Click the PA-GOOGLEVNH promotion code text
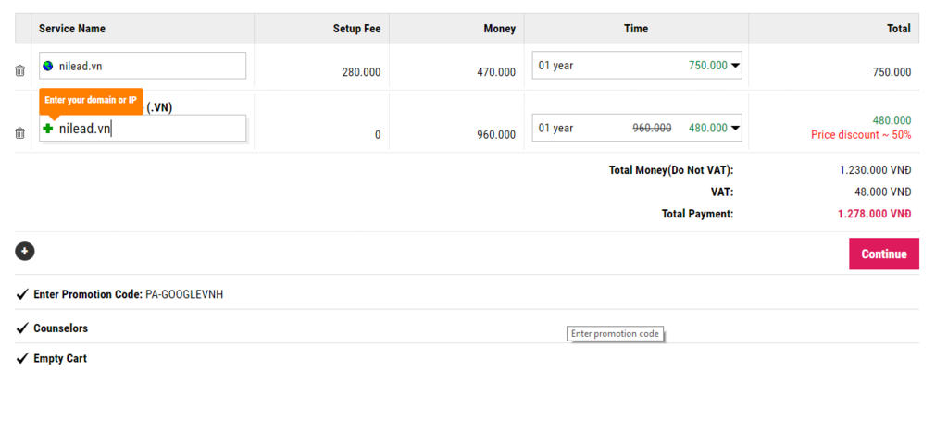Image resolution: width=948 pixels, height=421 pixels. [184, 295]
